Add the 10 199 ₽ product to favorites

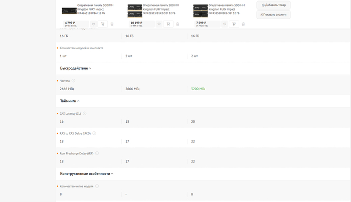tap(159, 24)
